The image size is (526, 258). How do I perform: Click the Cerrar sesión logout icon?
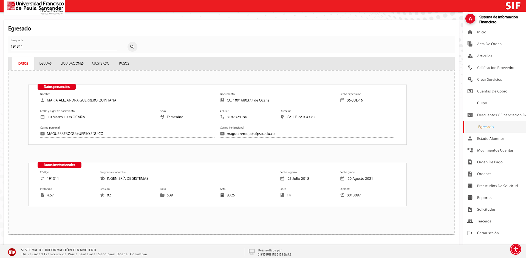click(x=470, y=233)
